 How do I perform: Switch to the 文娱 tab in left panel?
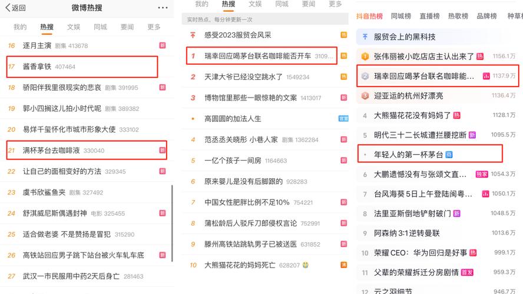(74, 27)
